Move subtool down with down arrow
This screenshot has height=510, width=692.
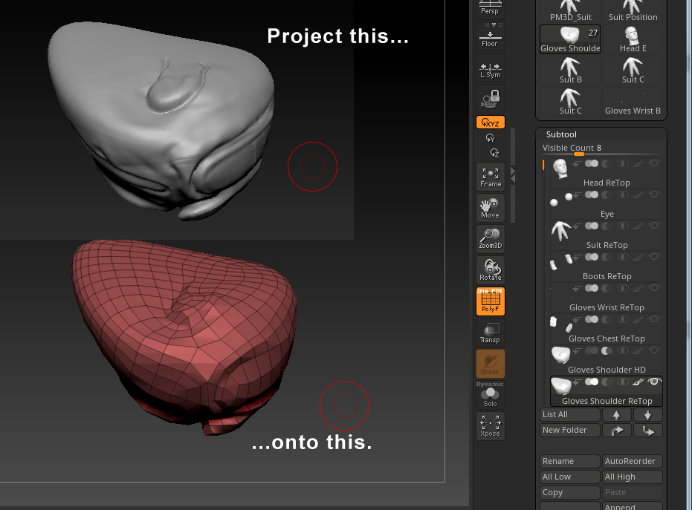[x=648, y=415]
